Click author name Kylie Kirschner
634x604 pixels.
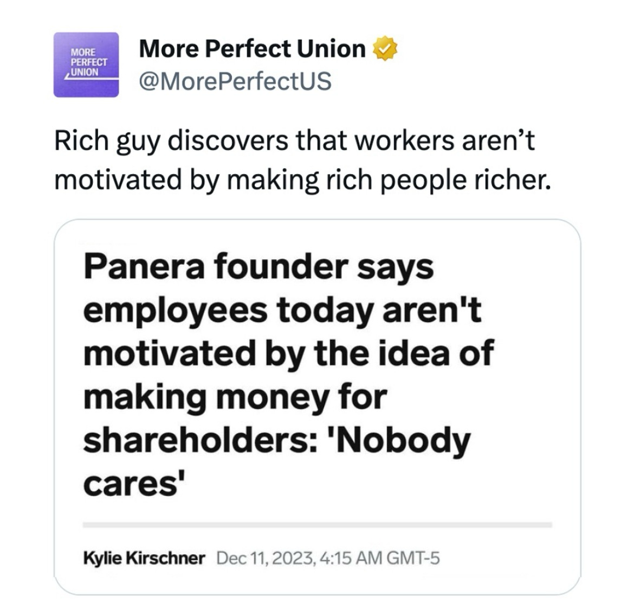point(144,557)
